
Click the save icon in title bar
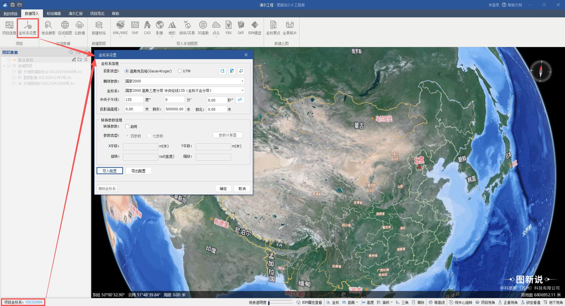click(13, 5)
